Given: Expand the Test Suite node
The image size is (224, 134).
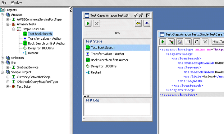Looking at the screenshot, I should (x=8, y=86).
